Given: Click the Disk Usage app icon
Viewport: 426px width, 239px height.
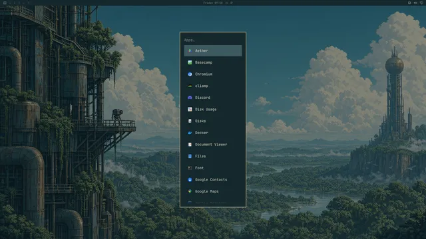Looking at the screenshot, I should point(190,109).
